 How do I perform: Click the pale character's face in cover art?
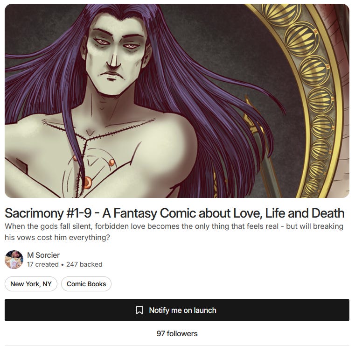pos(117,56)
